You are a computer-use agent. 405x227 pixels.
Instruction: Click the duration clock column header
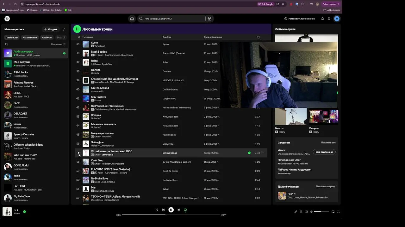(258, 37)
